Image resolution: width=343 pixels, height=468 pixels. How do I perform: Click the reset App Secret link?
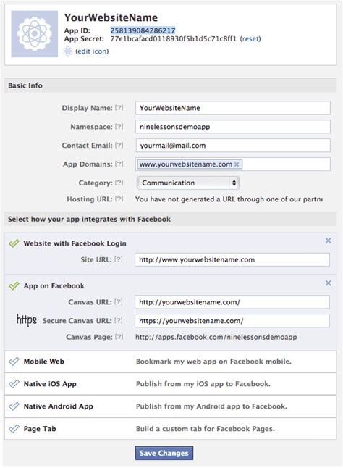click(x=250, y=39)
